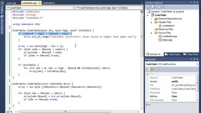Close the codetable.cpp tab with its X
The height and width of the screenshot is (113, 201).
click(40, 3)
